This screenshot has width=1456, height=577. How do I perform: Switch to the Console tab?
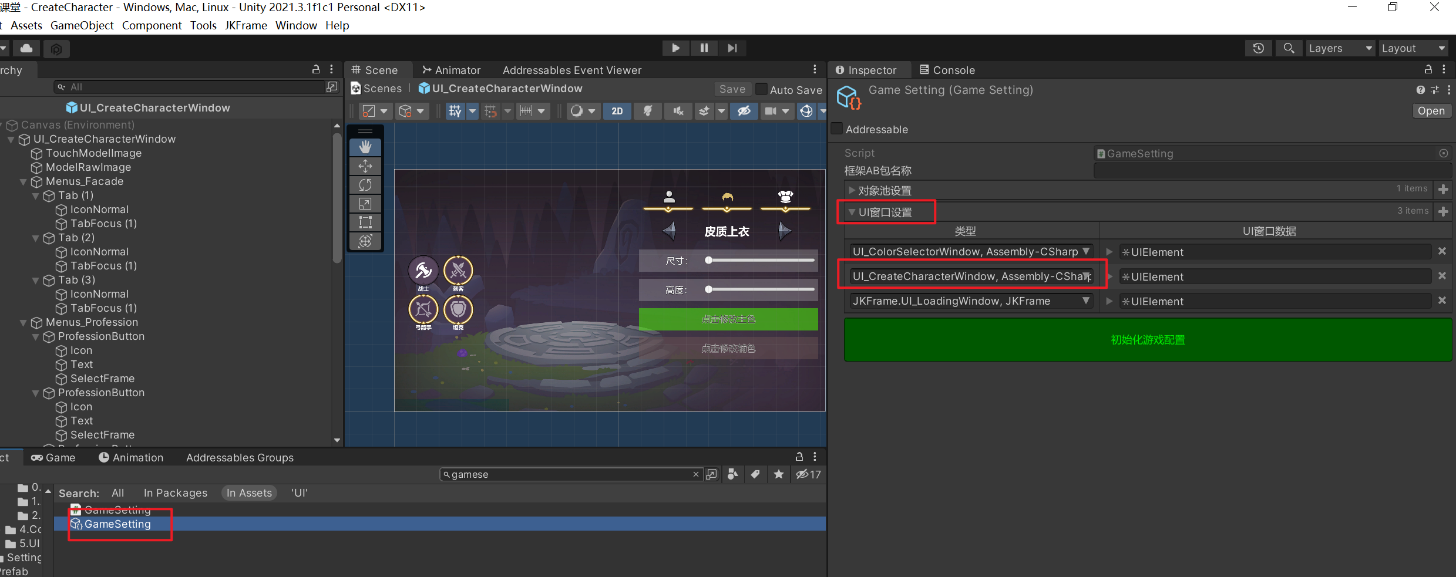(947, 70)
